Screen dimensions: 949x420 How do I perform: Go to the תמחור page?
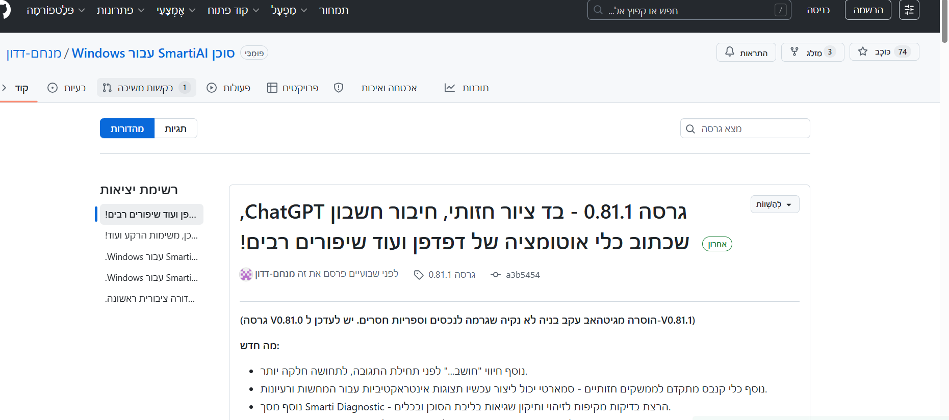click(334, 10)
